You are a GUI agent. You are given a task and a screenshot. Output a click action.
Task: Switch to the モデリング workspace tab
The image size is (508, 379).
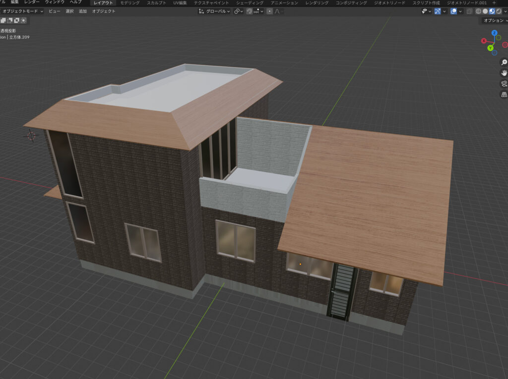click(130, 2)
